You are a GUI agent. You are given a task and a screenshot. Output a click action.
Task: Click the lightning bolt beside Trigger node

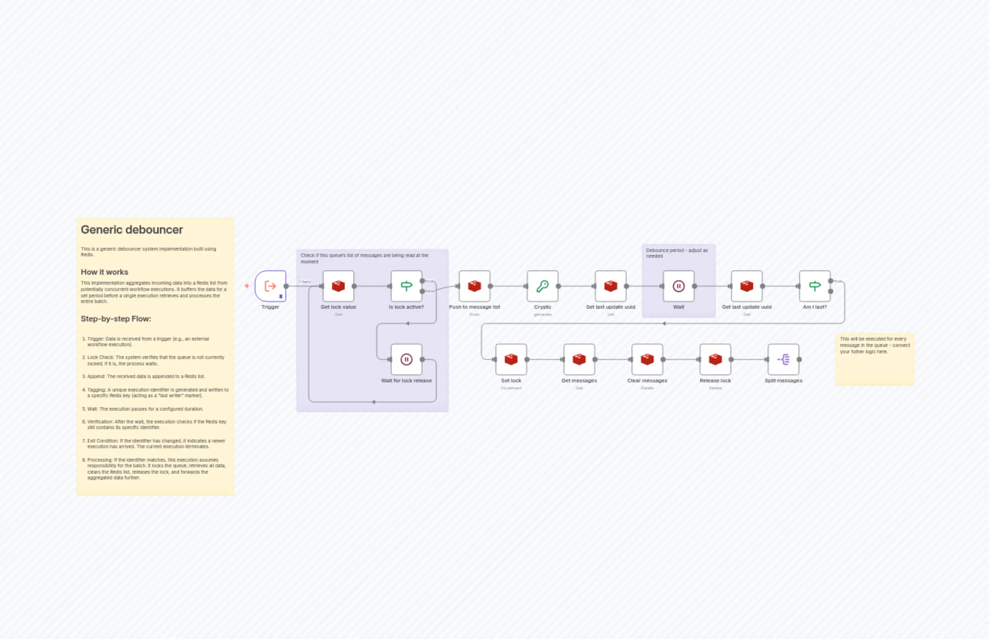pos(247,286)
